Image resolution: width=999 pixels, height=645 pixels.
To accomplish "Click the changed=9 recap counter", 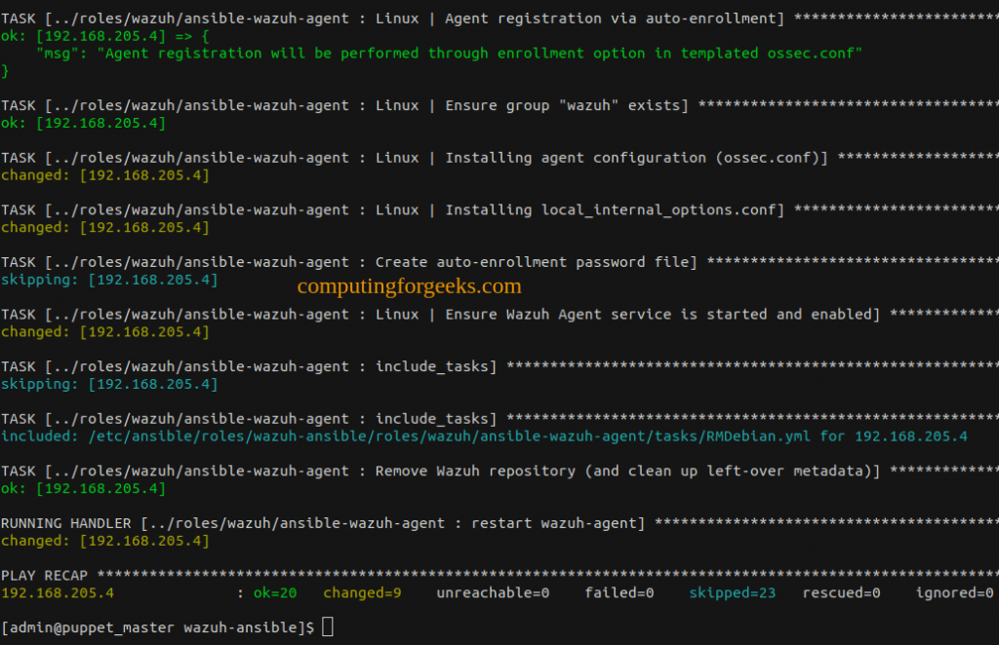I will (362, 592).
